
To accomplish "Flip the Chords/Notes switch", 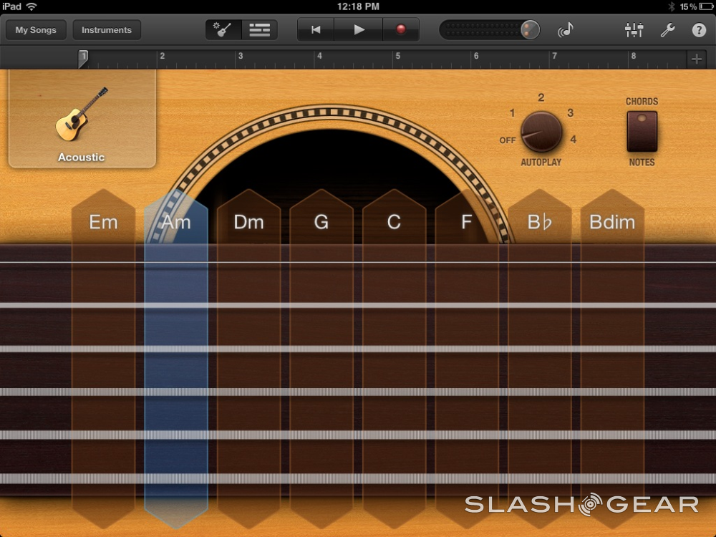I will point(642,132).
